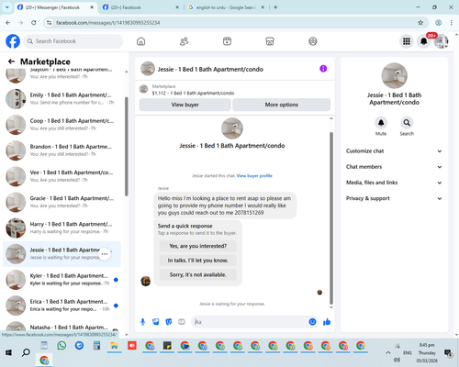Click the Facebook logo
Viewport: 459px width, 367px height.
click(x=13, y=41)
